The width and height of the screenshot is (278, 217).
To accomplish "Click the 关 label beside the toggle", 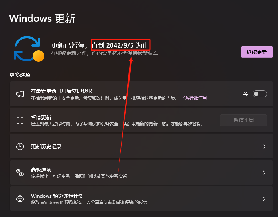I will coord(246,94).
